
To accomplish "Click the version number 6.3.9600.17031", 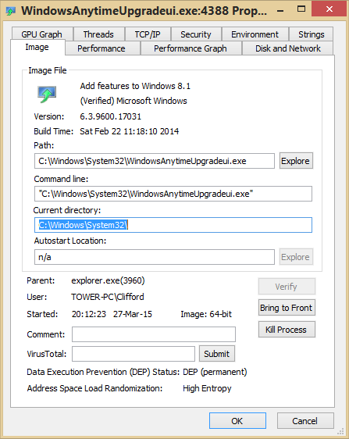I will click(111, 116).
